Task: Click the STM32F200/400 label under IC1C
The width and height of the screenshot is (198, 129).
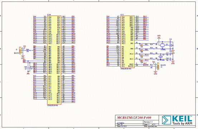Action: 126,69
